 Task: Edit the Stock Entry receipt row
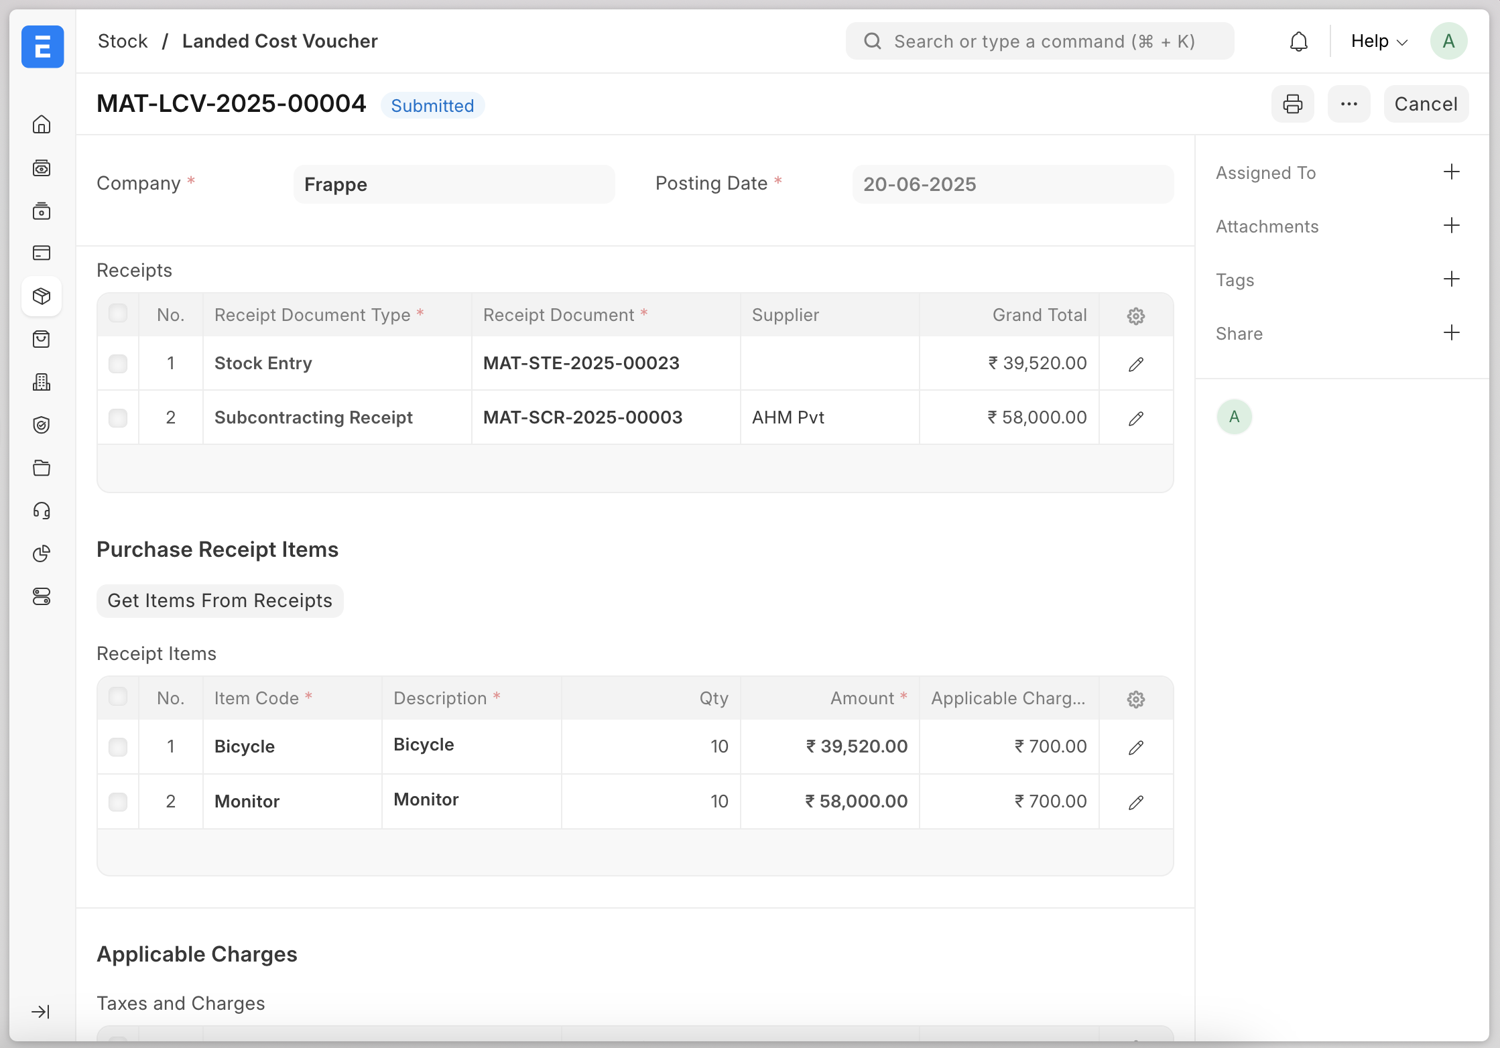(x=1136, y=364)
